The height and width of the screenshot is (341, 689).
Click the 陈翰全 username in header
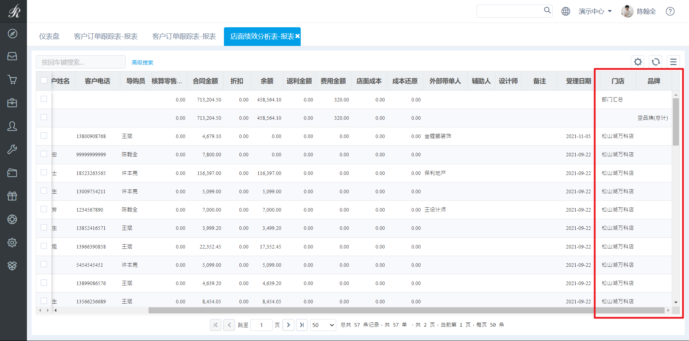646,11
